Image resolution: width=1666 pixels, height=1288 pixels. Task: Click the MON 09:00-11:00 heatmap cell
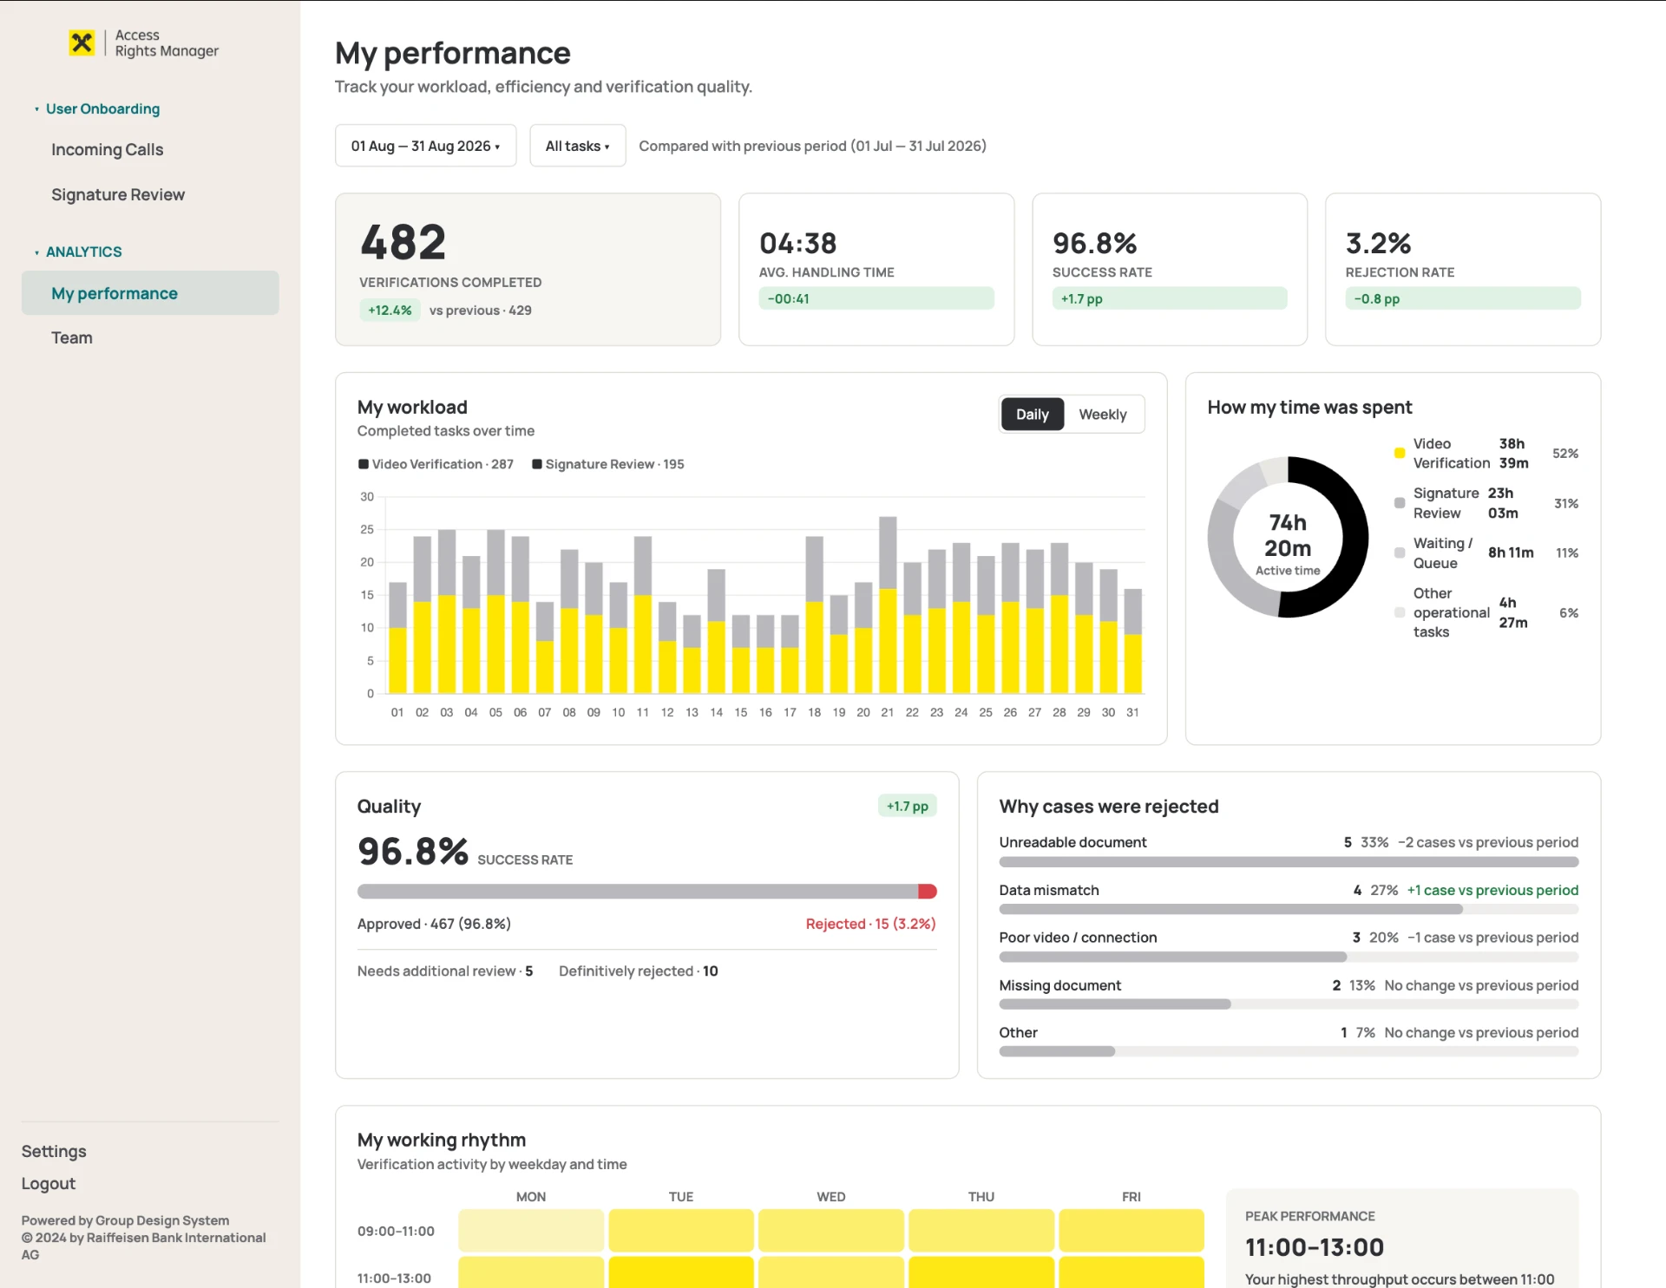point(531,1231)
